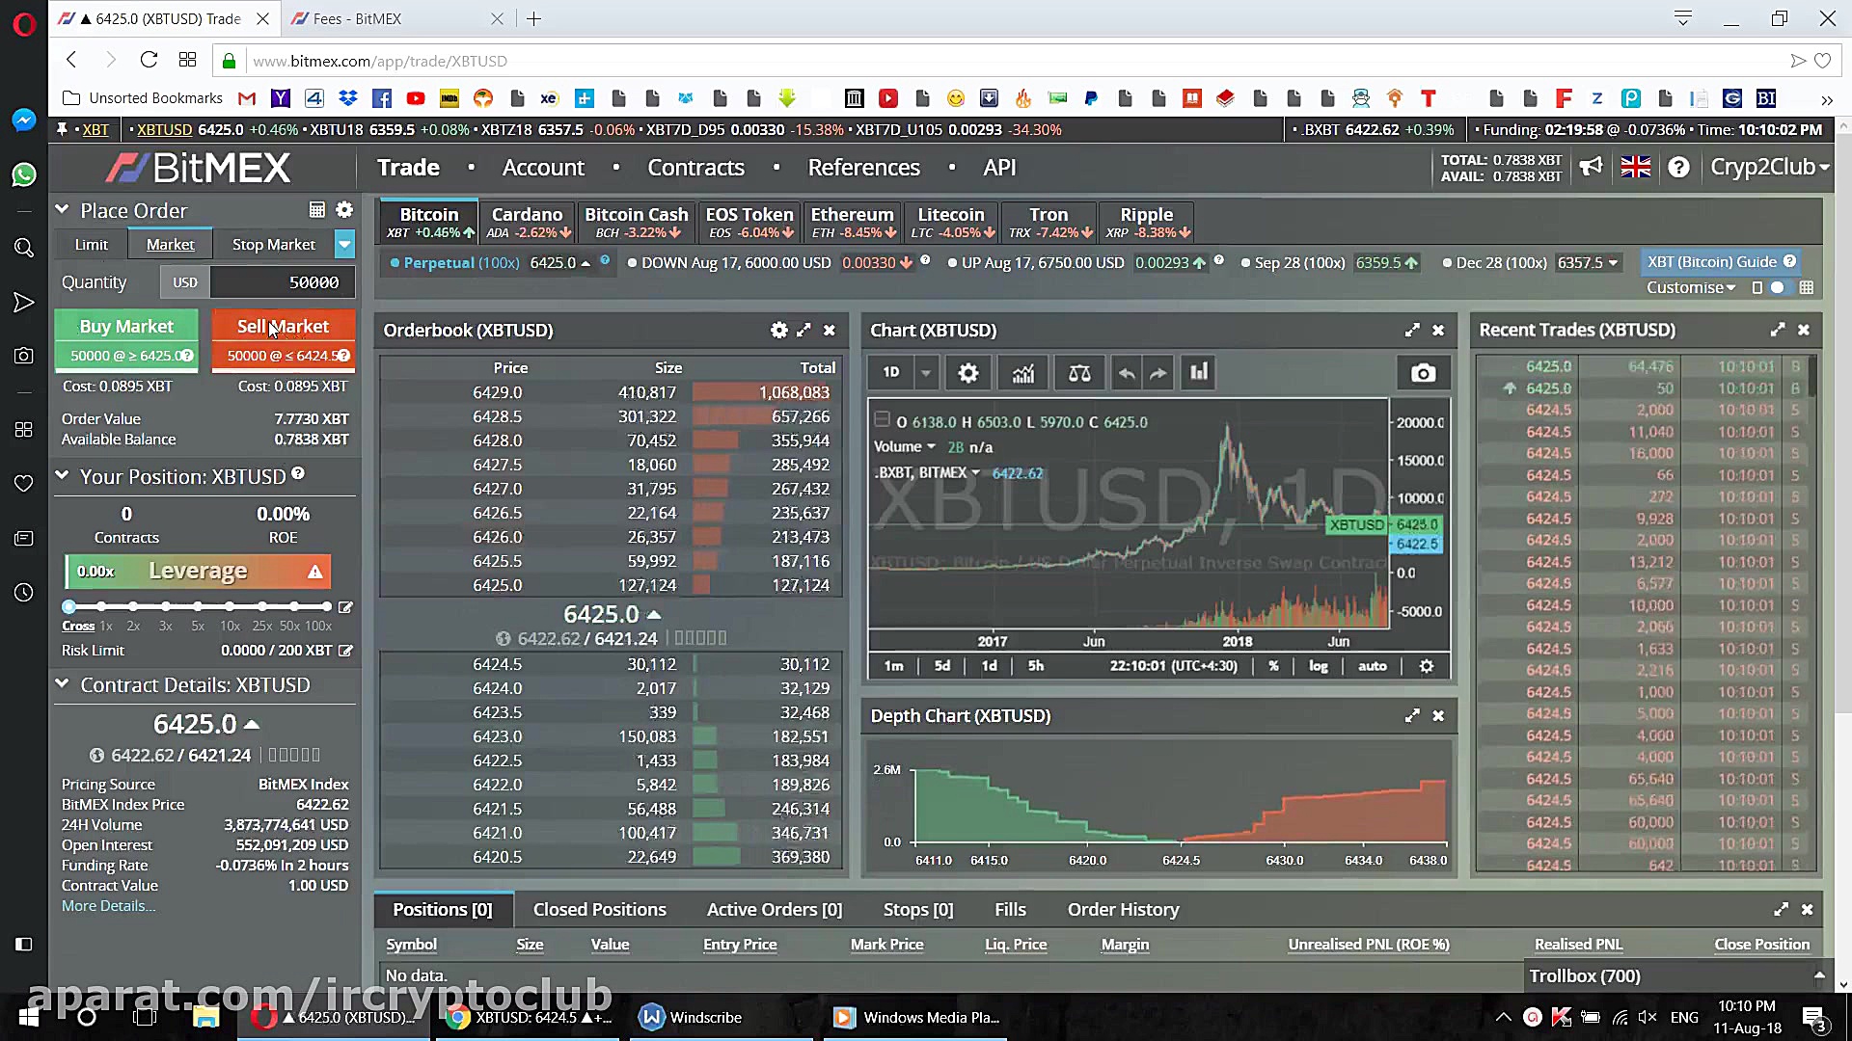1852x1041 pixels.
Task: Open chart indicators icon
Action: click(1023, 373)
